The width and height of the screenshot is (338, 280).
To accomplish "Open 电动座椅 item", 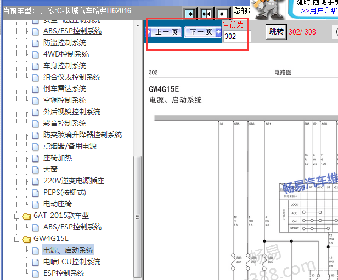I will pos(58,204).
